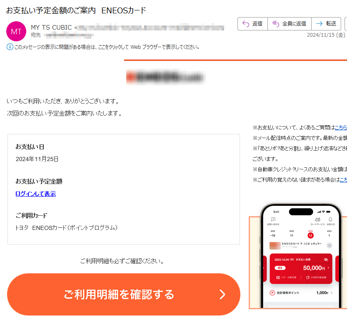Open the link for unrecognized charges
Viewport: 347px width, 323px height.
pos(343,180)
